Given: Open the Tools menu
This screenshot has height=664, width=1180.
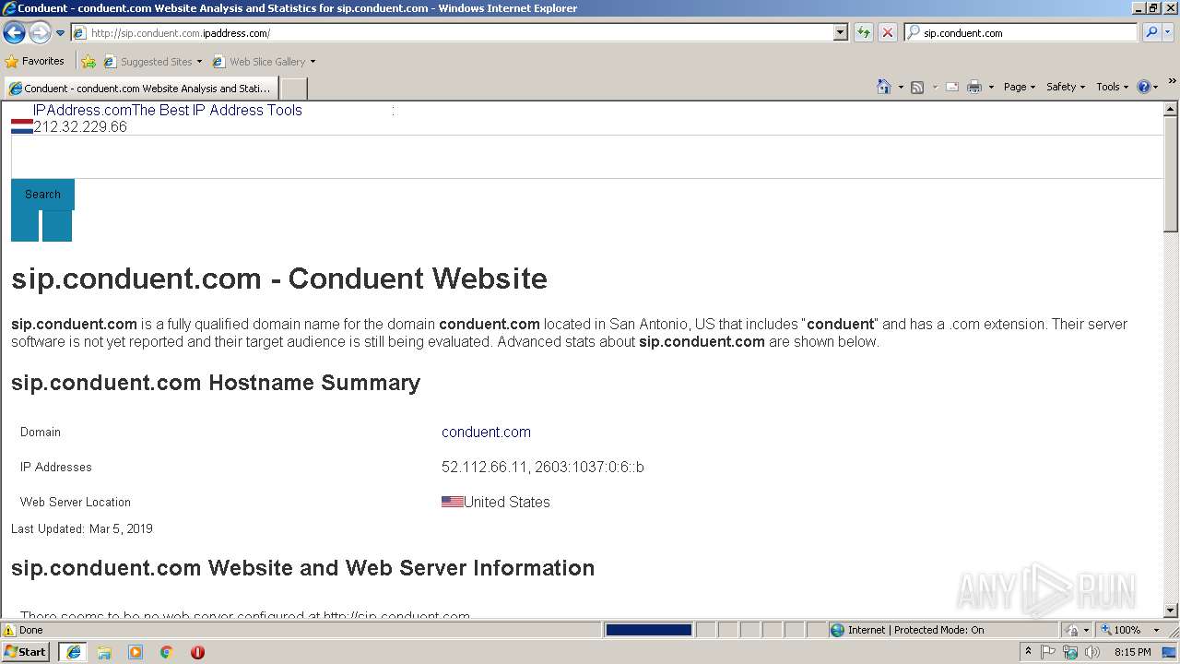Looking at the screenshot, I should pos(1112,87).
